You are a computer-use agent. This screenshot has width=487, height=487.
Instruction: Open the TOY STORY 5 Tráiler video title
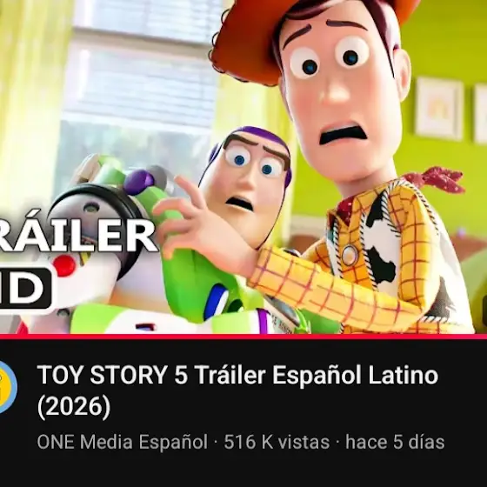click(x=237, y=390)
